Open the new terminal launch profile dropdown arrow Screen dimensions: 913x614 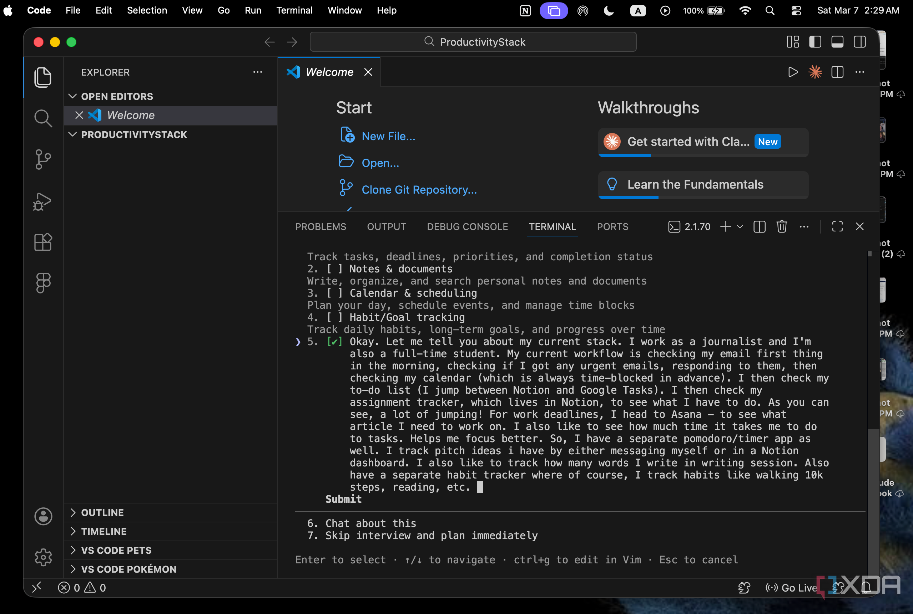coord(740,226)
